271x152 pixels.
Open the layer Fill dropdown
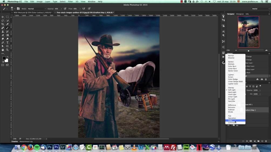tap(260, 94)
